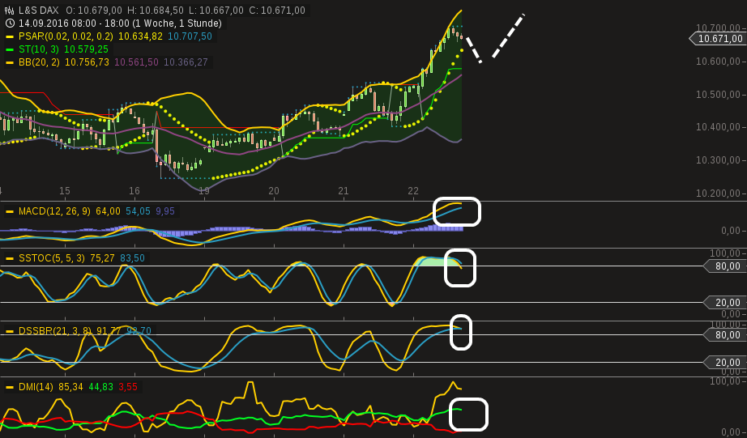Click the date axis label 21
The width and height of the screenshot is (747, 438).
(344, 191)
